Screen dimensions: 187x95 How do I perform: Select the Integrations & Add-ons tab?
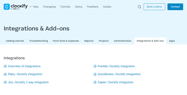coord(150,41)
